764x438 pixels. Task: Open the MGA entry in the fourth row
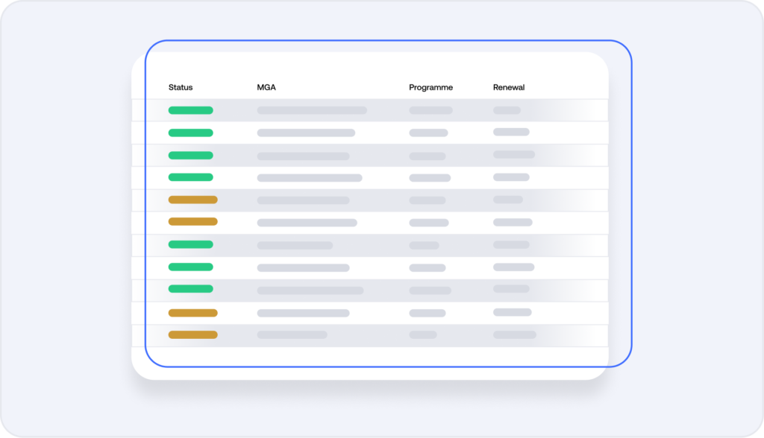coord(310,178)
